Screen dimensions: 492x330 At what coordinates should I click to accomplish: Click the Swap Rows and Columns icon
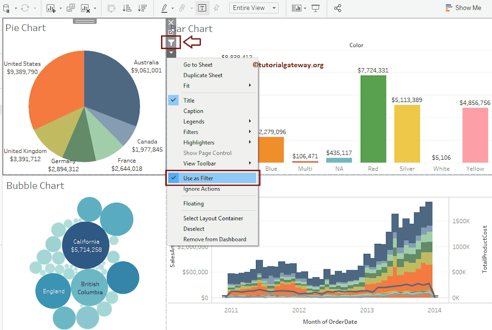pos(112,8)
